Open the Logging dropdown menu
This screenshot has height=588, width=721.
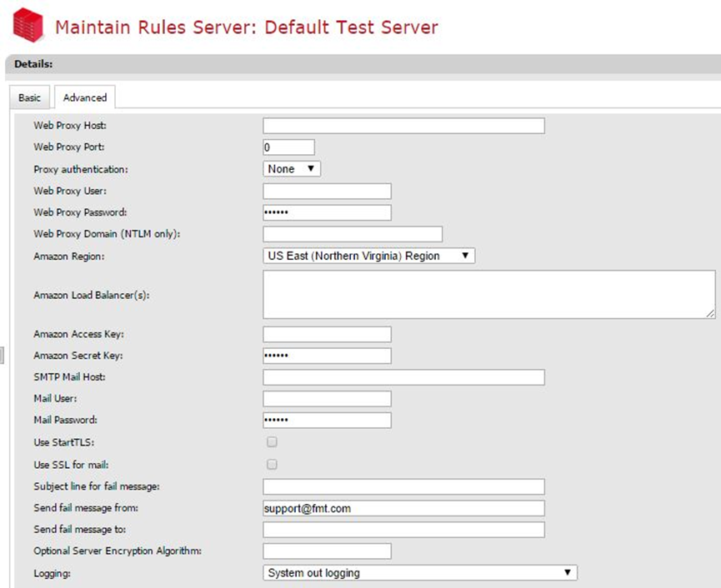pos(419,572)
